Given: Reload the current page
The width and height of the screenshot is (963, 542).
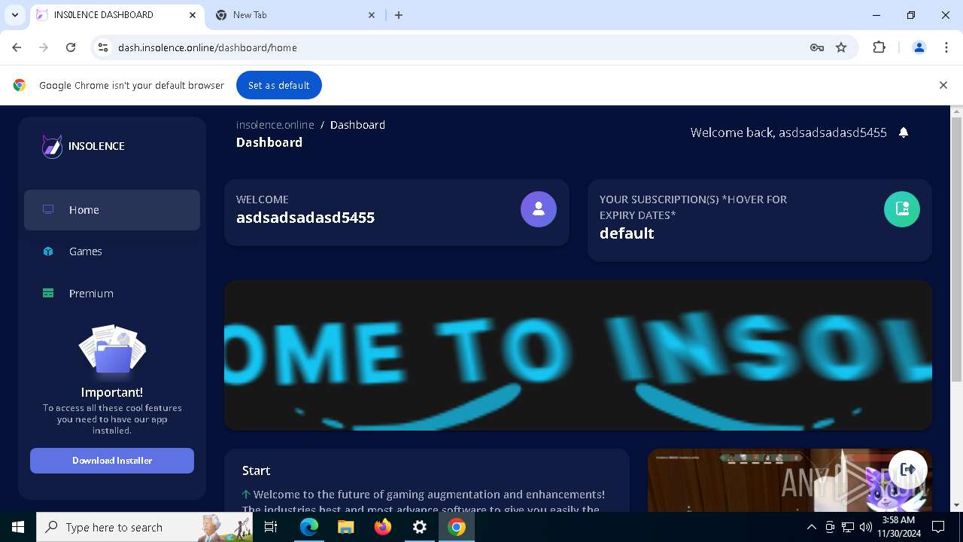Looking at the screenshot, I should click(71, 47).
